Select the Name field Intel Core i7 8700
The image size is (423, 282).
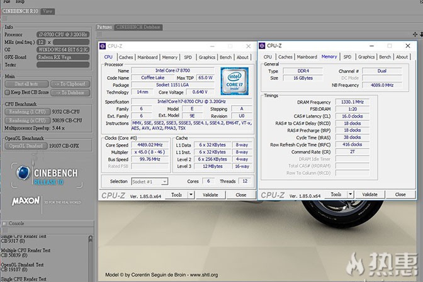click(x=172, y=70)
